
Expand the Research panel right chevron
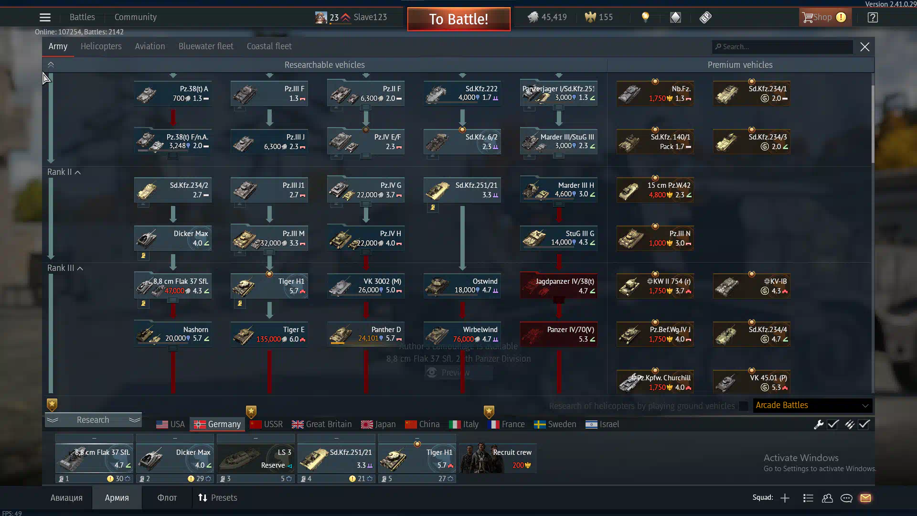click(x=135, y=420)
